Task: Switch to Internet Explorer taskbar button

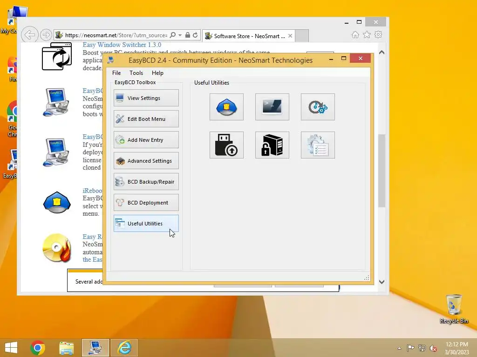Action: (124, 348)
